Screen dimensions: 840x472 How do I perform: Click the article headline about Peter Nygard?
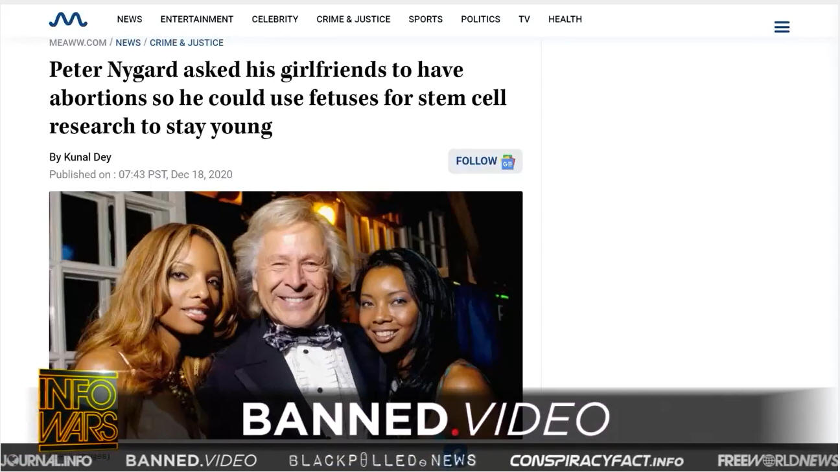pyautogui.click(x=278, y=98)
